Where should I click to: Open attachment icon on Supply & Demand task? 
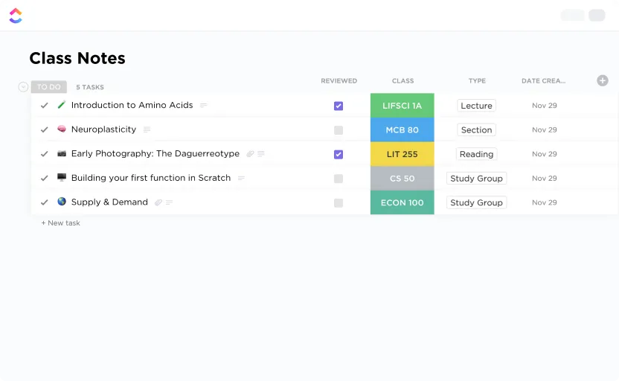pos(158,202)
